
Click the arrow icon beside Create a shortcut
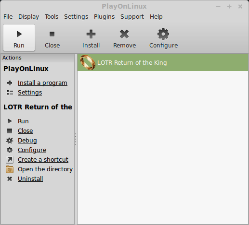click(10, 160)
